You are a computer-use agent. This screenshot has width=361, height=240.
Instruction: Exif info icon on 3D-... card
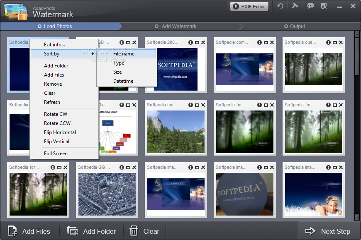(x=122, y=43)
